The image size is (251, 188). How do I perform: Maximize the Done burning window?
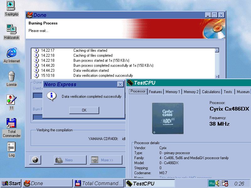click(214, 15)
